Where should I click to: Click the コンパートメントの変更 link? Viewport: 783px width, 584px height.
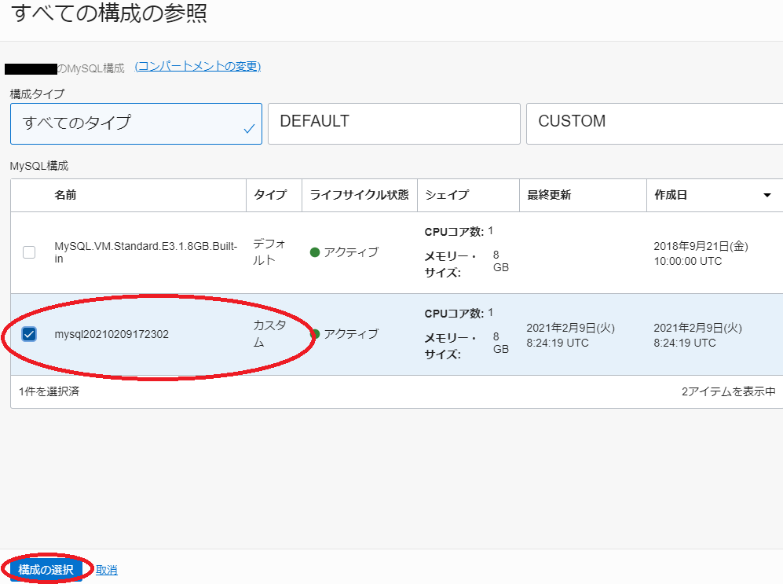pos(198,67)
